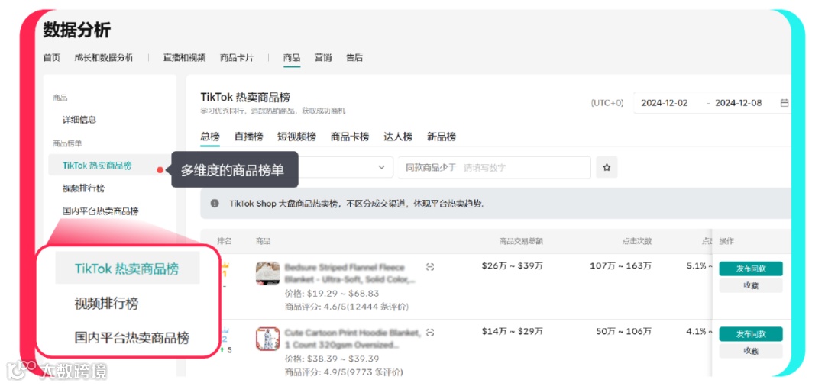Viewport: 825px width, 386px height.
Task: Click the $14万 ~ $29万 sales value
Action: tap(513, 332)
